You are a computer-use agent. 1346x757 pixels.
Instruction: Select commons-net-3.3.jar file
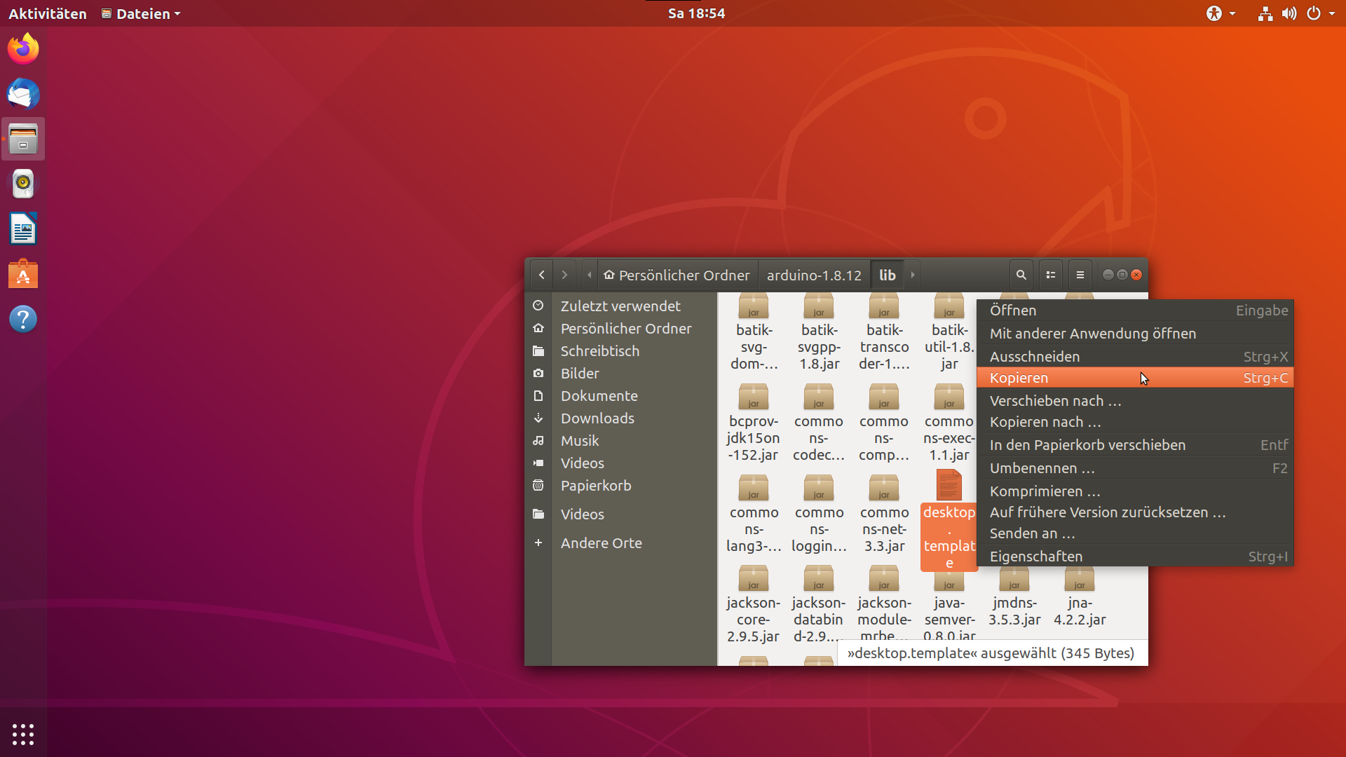[x=884, y=514]
